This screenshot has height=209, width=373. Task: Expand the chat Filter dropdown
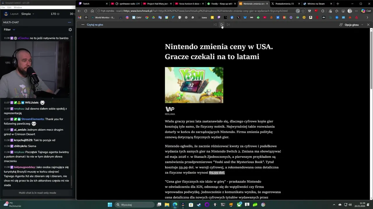click(x=9, y=30)
